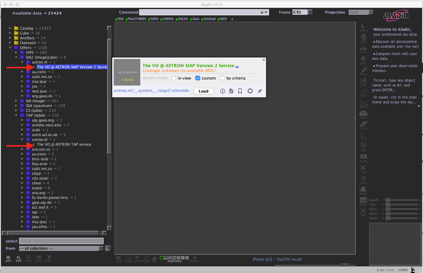The image size is (423, 273).
Task: Click the Gaia bookmark
Action: click(194, 19)
